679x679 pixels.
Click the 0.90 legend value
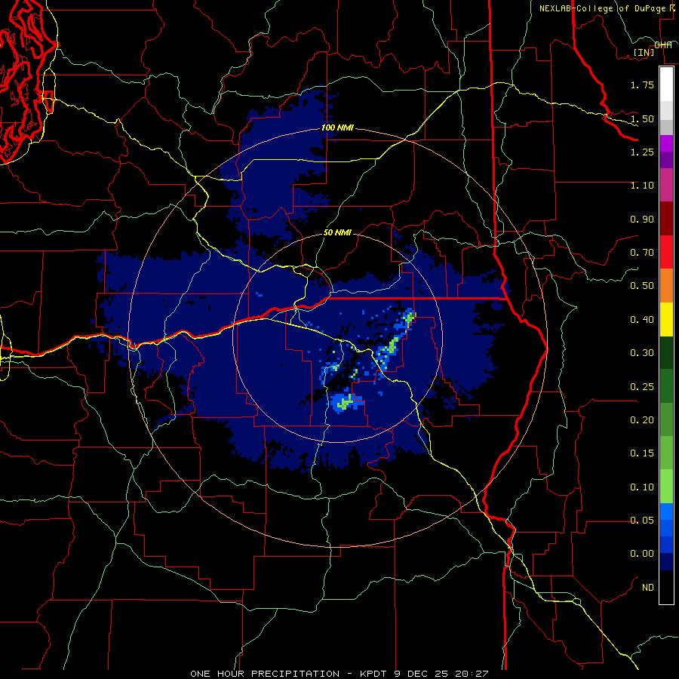click(642, 219)
